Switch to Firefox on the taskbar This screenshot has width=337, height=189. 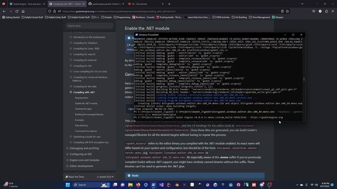click(x=138, y=185)
